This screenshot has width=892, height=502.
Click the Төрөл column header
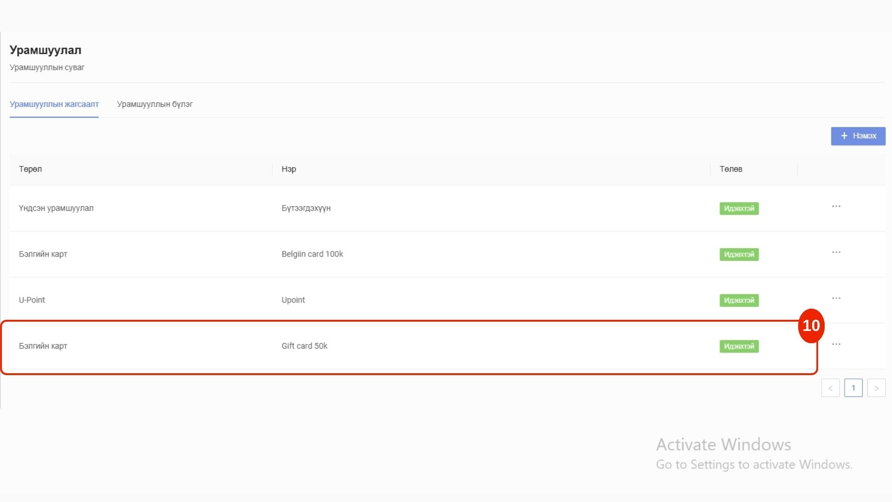[x=30, y=169]
